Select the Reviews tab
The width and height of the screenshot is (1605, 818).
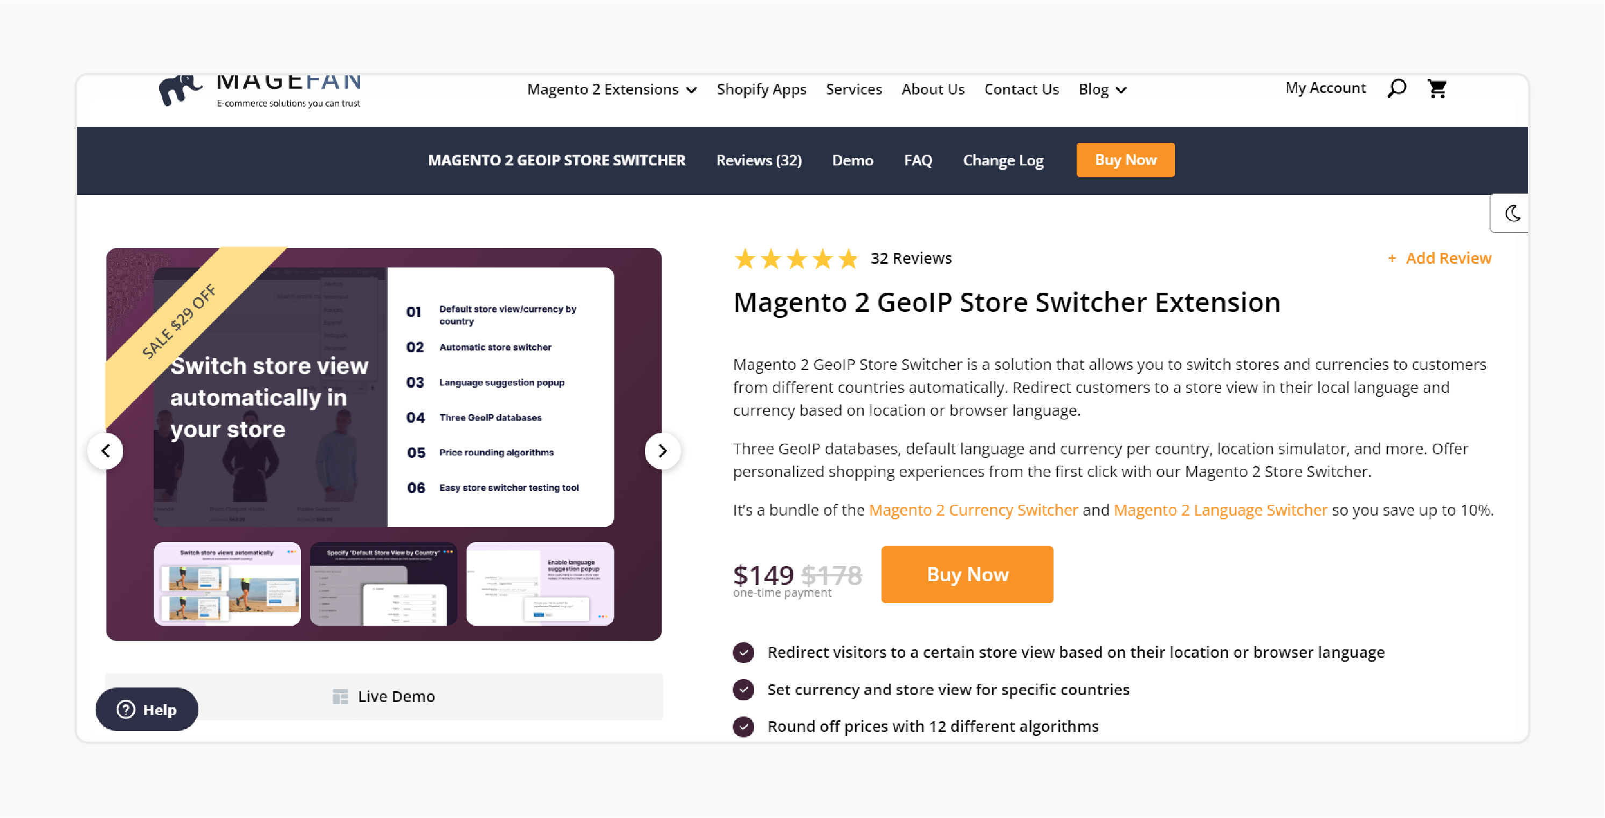click(758, 160)
